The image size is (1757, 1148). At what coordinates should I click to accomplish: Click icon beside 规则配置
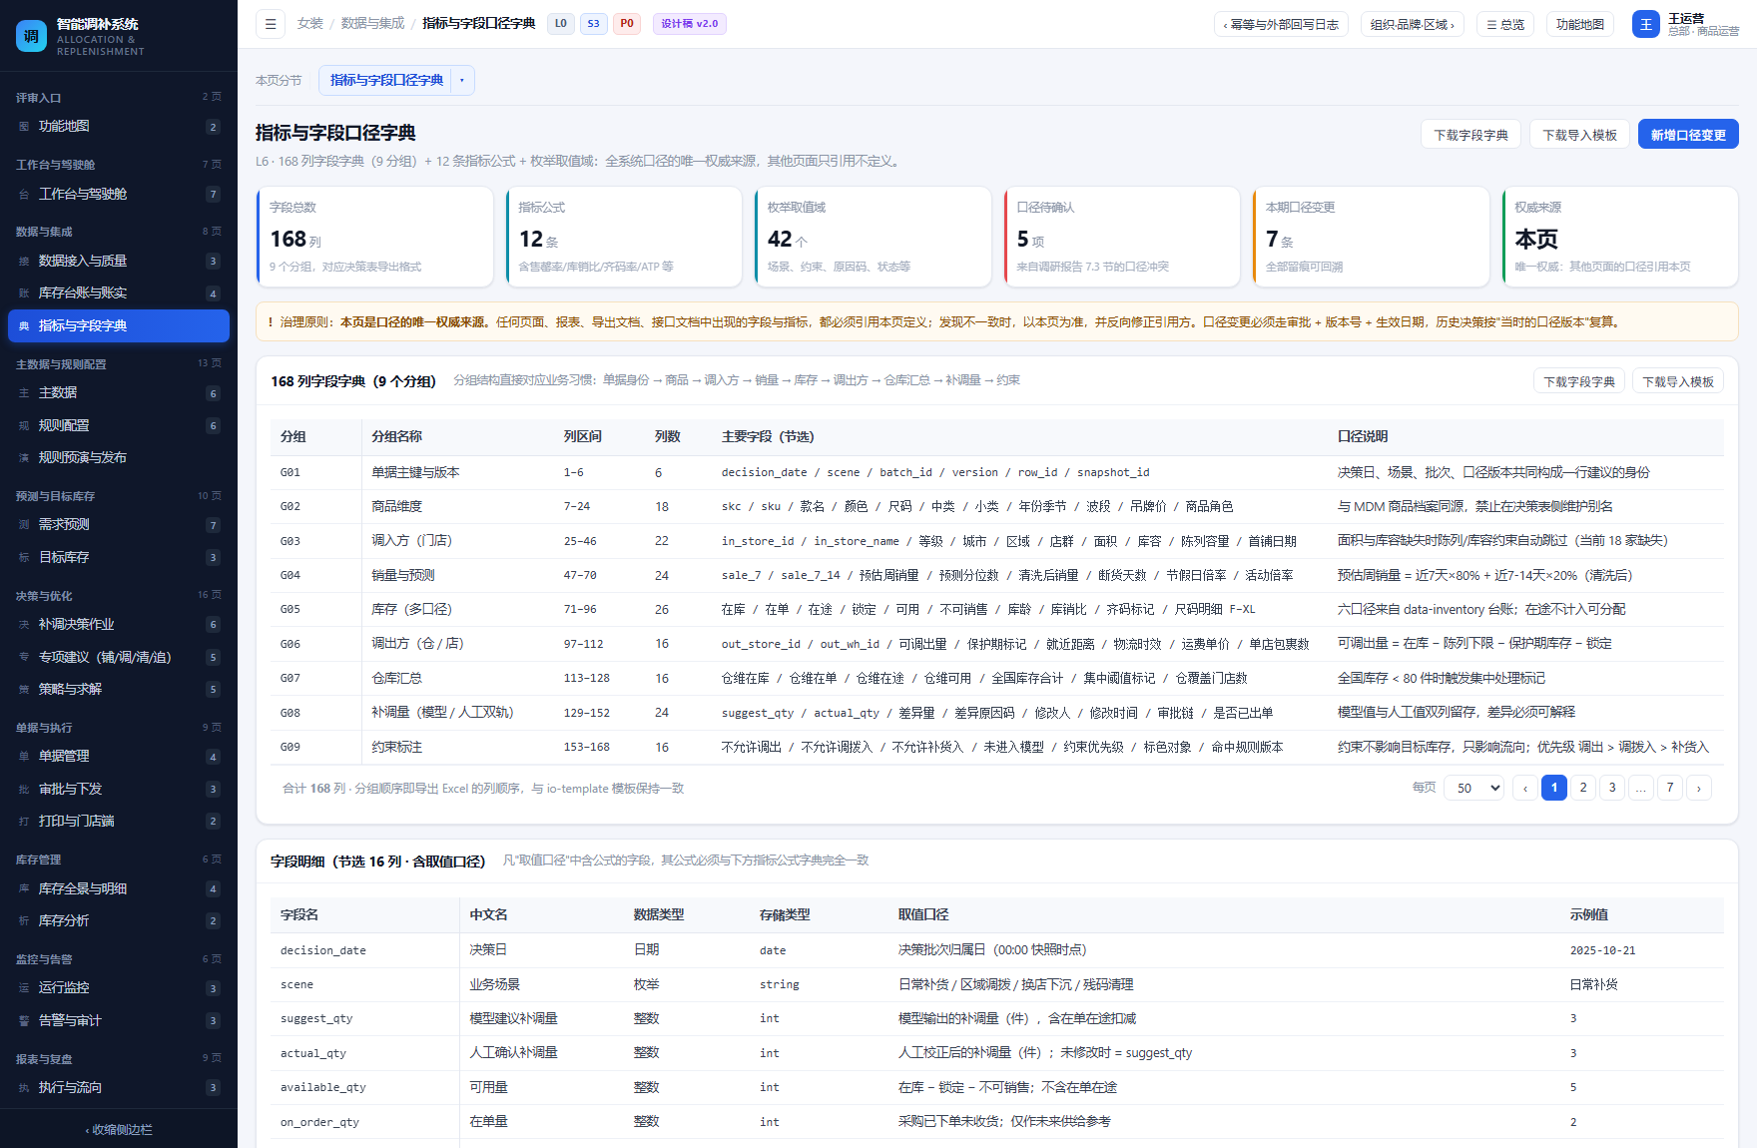coord(24,426)
